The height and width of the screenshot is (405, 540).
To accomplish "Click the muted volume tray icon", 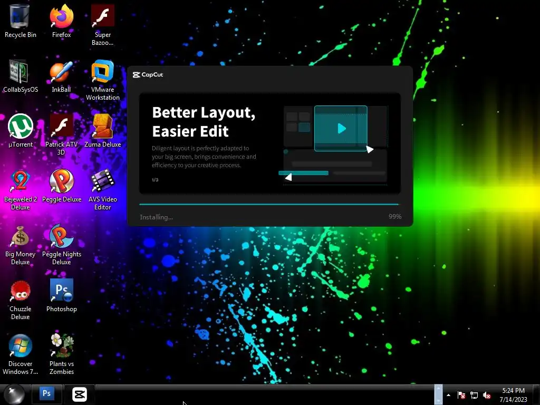I will [x=487, y=395].
